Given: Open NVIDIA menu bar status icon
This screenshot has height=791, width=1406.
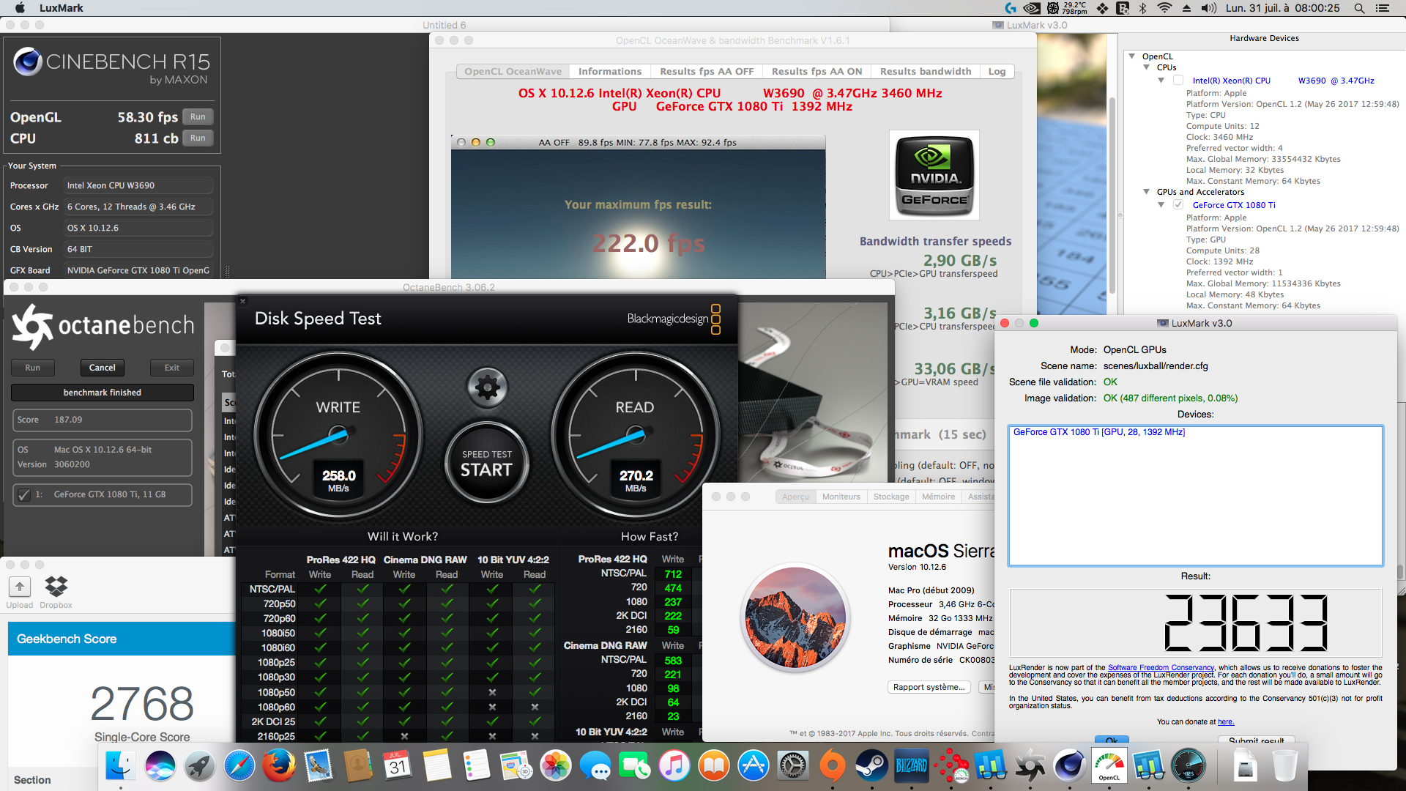Looking at the screenshot, I should pyautogui.click(x=1032, y=8).
